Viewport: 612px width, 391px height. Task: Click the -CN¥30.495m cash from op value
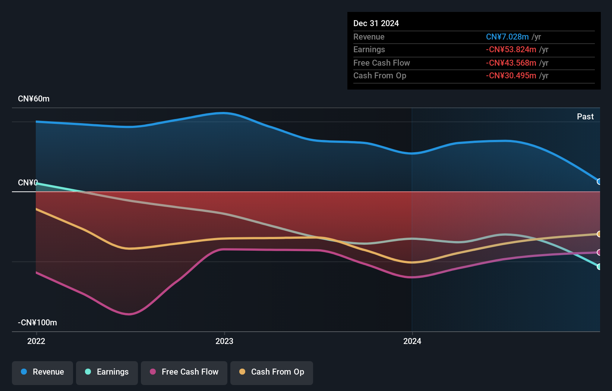point(511,76)
